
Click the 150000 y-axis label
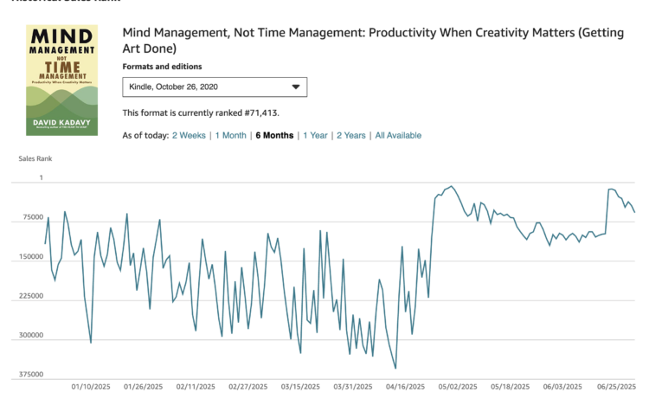(31, 256)
